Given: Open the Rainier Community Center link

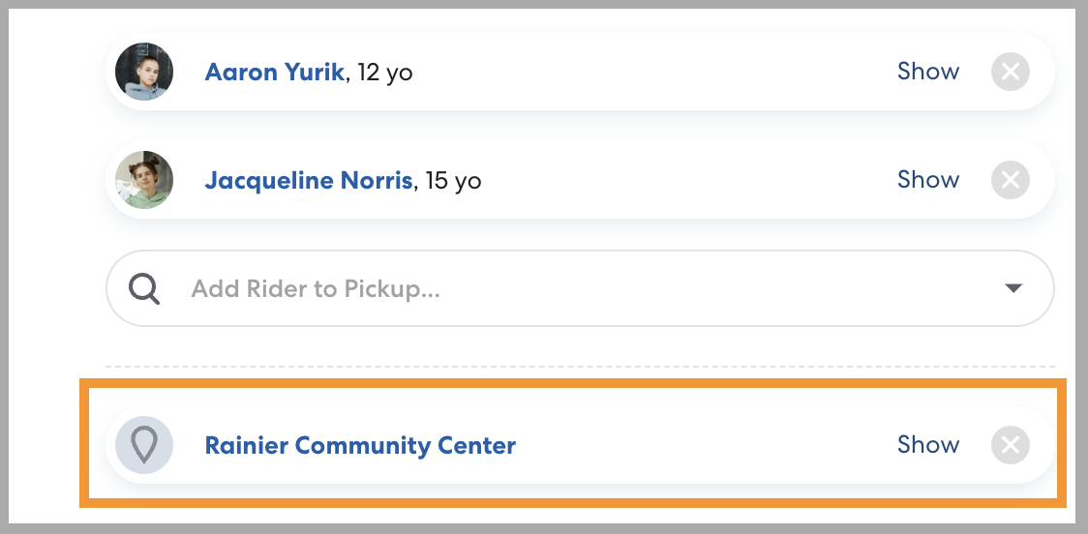Looking at the screenshot, I should click(360, 446).
